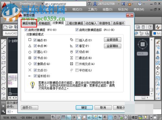Open the 格式(O) menu
The height and width of the screenshot is (120, 162).
(77, 9)
